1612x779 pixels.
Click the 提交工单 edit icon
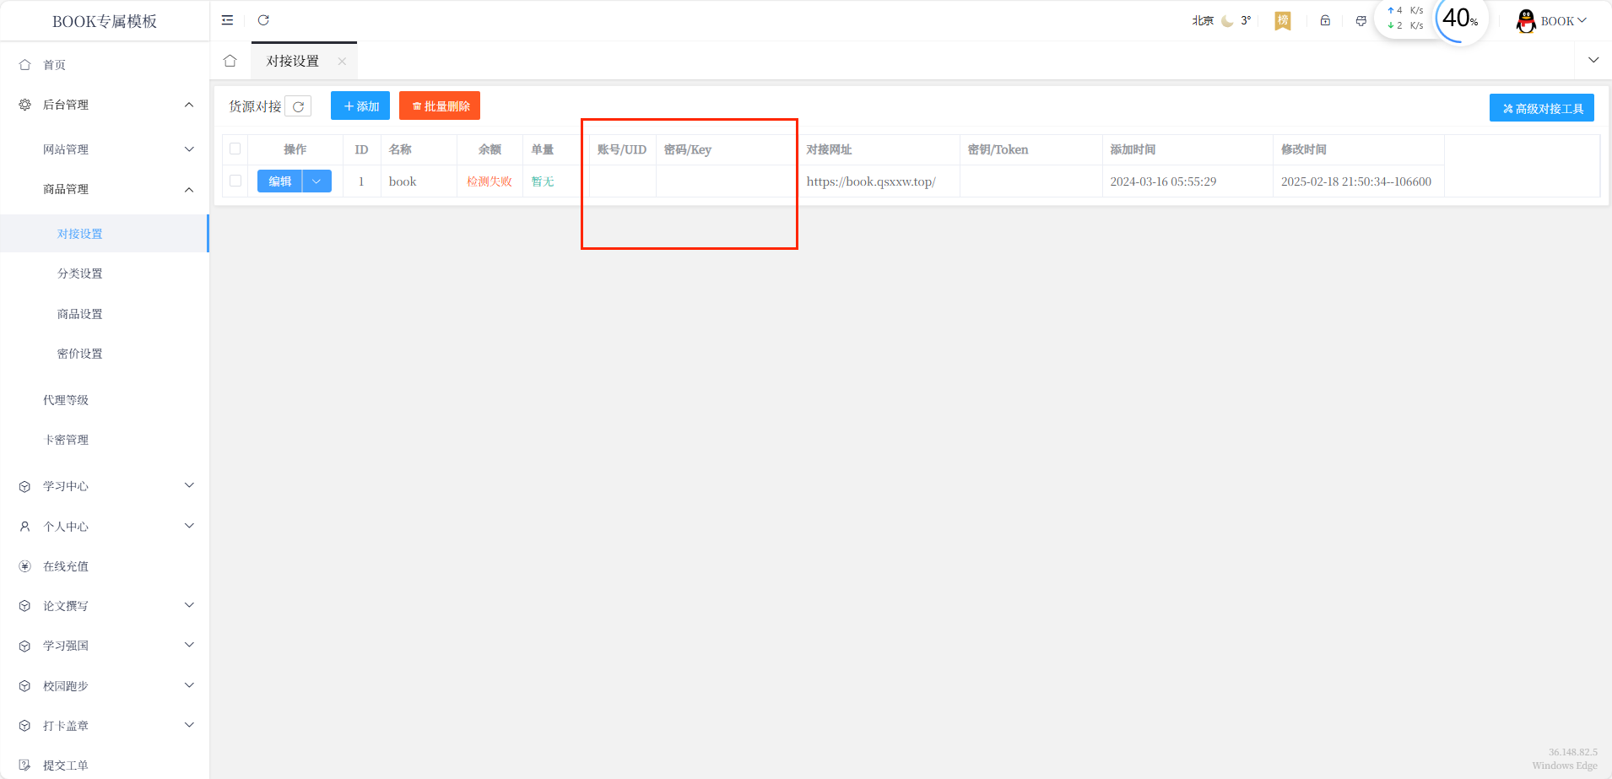coord(25,765)
